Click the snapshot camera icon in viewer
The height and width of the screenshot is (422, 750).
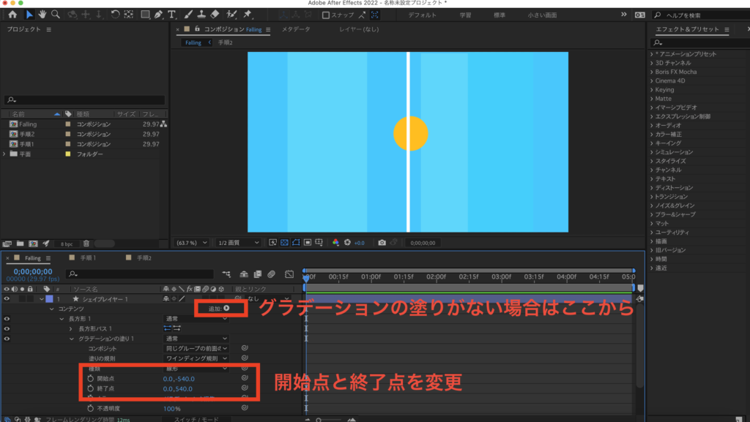382,242
